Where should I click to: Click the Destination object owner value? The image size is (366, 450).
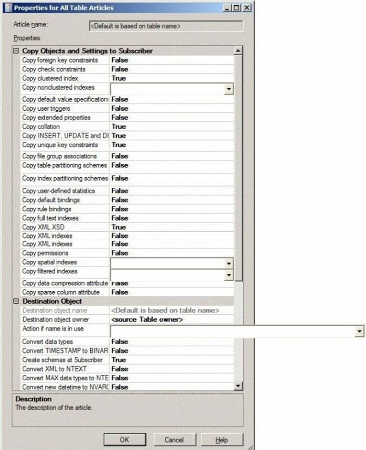147,320
